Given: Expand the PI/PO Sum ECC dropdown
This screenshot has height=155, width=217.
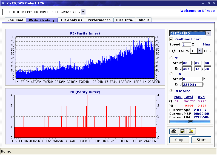Looking at the screenshot, I should click(x=200, y=51).
